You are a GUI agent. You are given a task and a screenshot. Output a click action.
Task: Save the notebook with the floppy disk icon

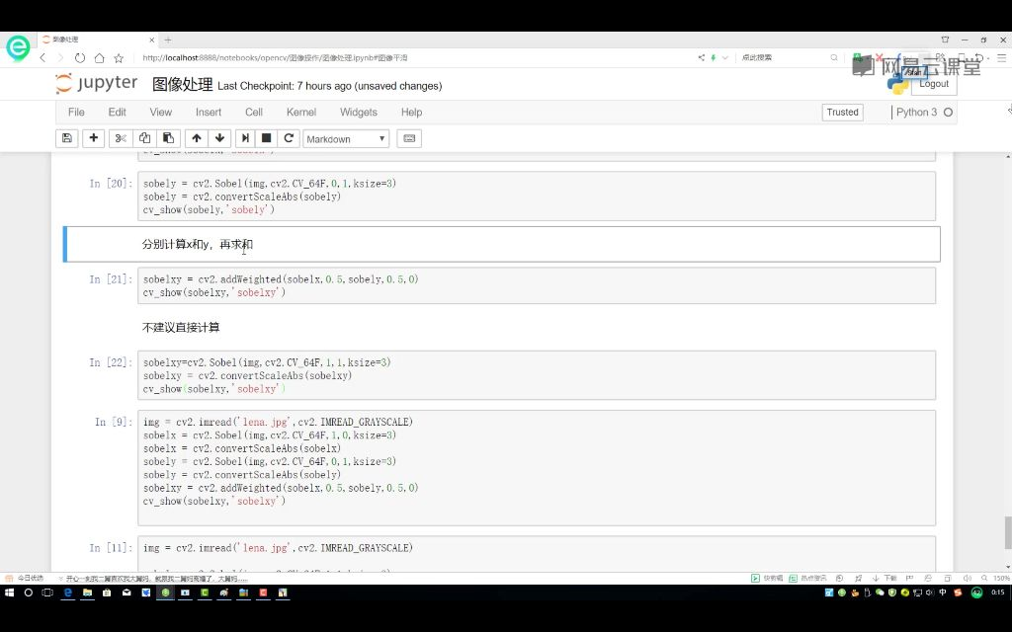coord(66,138)
